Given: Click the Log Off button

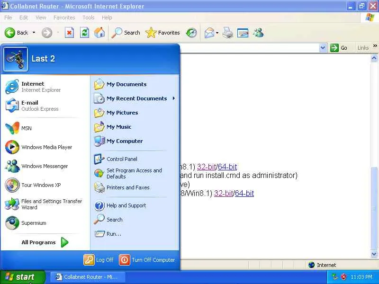Looking at the screenshot, I should [x=99, y=260].
